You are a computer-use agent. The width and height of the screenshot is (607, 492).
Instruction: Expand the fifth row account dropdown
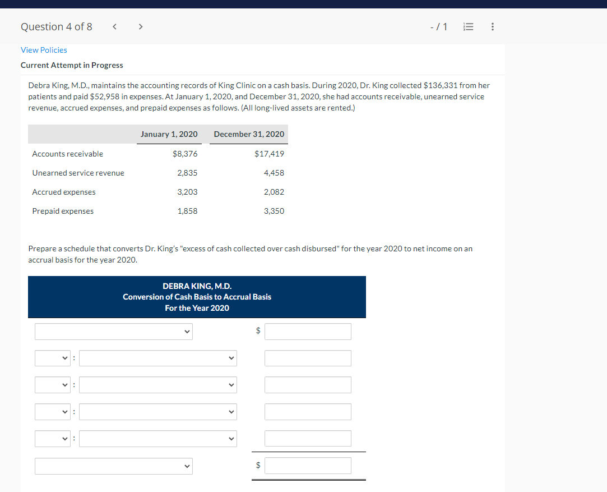pos(157,438)
